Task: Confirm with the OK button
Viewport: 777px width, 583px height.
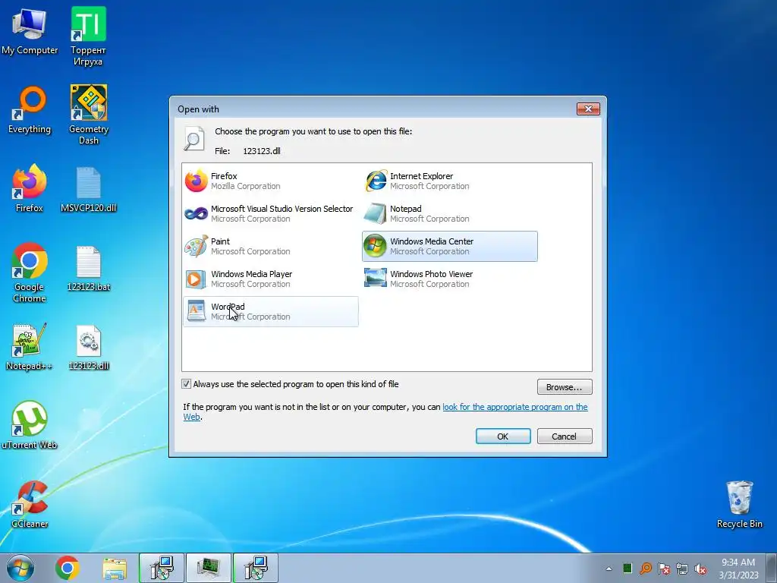Action: click(x=503, y=436)
